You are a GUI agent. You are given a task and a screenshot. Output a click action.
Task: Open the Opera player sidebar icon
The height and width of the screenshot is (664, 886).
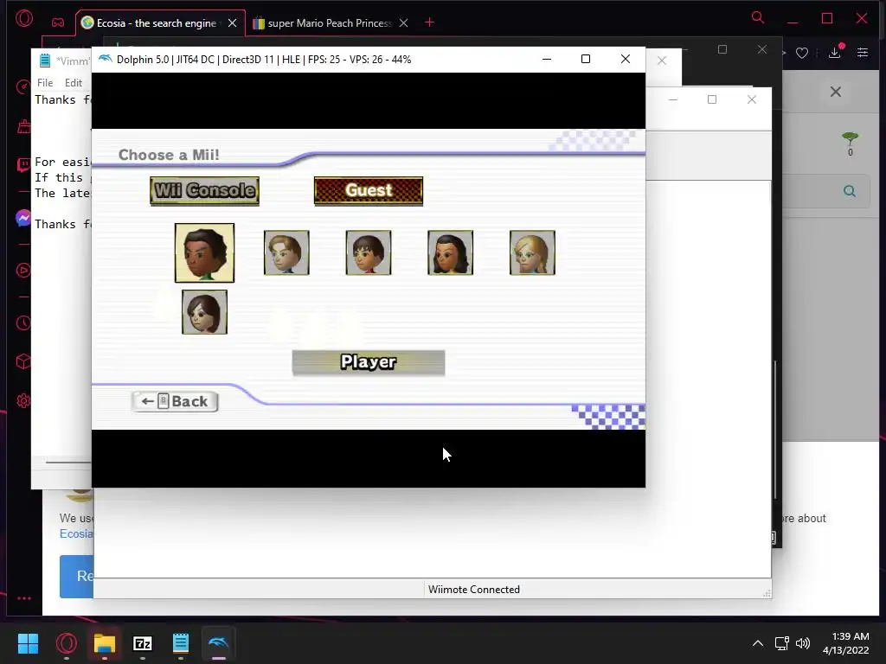(x=23, y=270)
